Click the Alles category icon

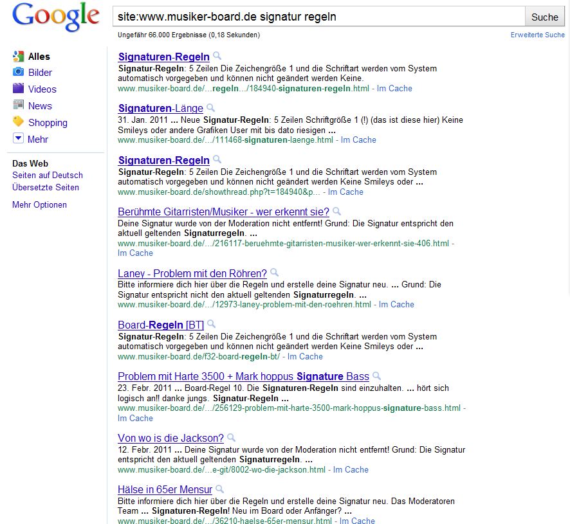[x=18, y=57]
